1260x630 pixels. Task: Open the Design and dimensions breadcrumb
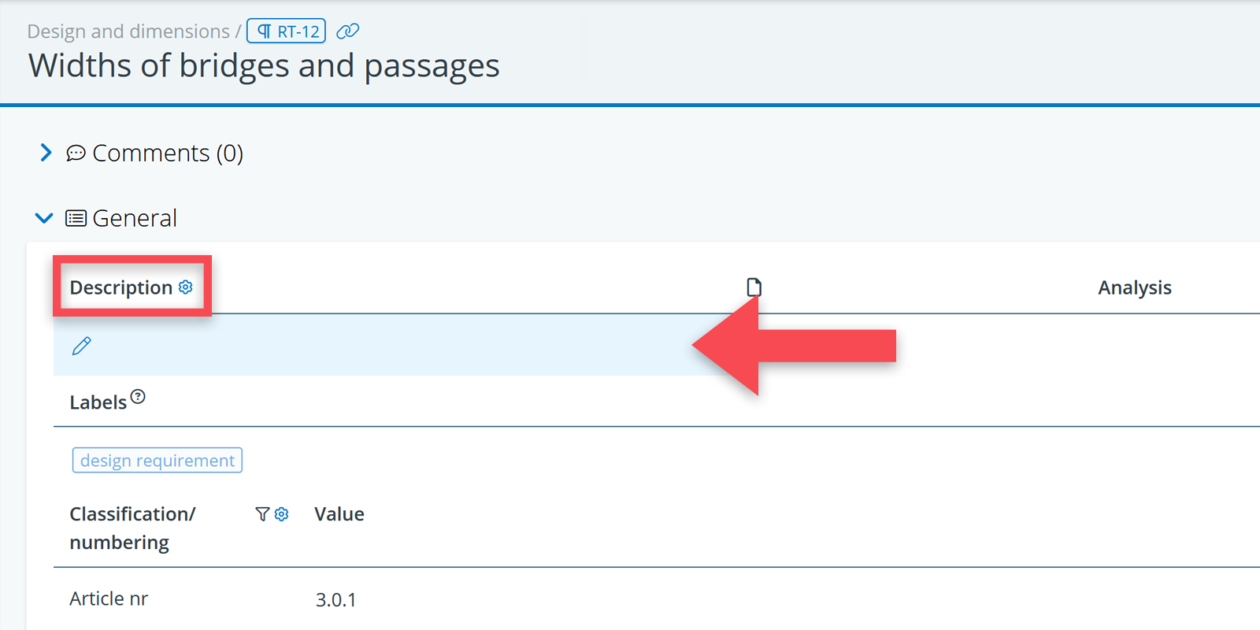128,31
